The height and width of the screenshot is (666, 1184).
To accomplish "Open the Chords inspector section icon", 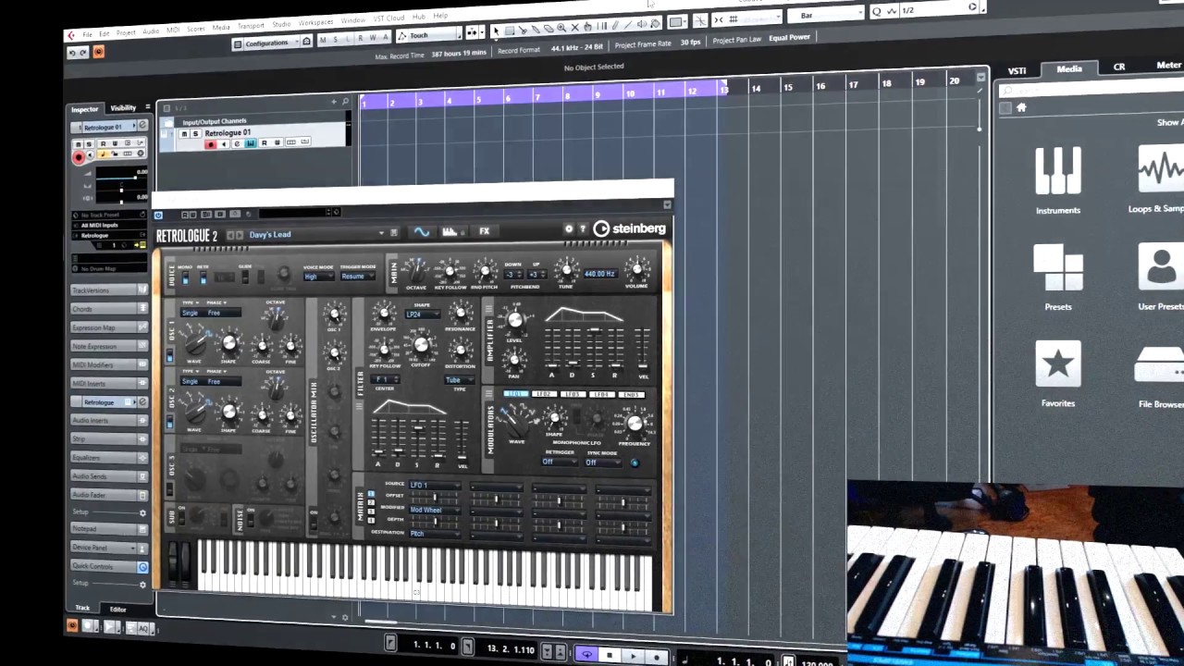I will (x=142, y=309).
